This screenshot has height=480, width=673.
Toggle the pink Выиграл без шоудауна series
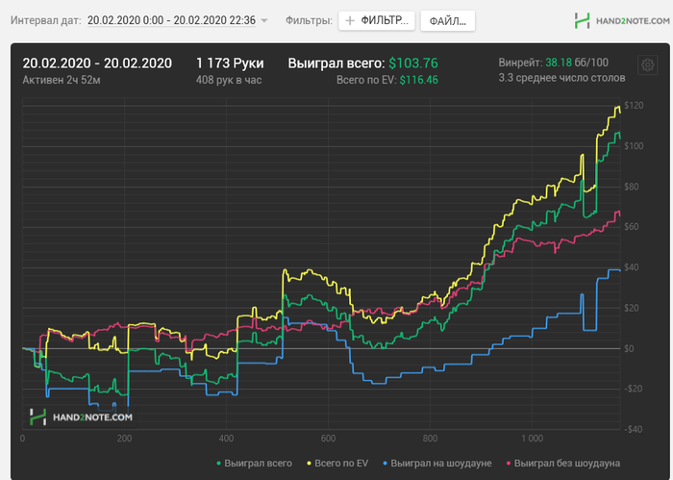coord(563,464)
